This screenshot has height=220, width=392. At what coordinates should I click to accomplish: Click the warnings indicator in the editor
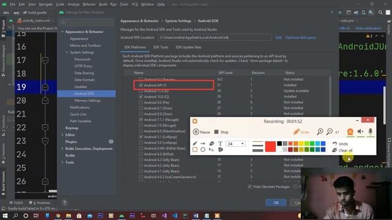point(369,36)
